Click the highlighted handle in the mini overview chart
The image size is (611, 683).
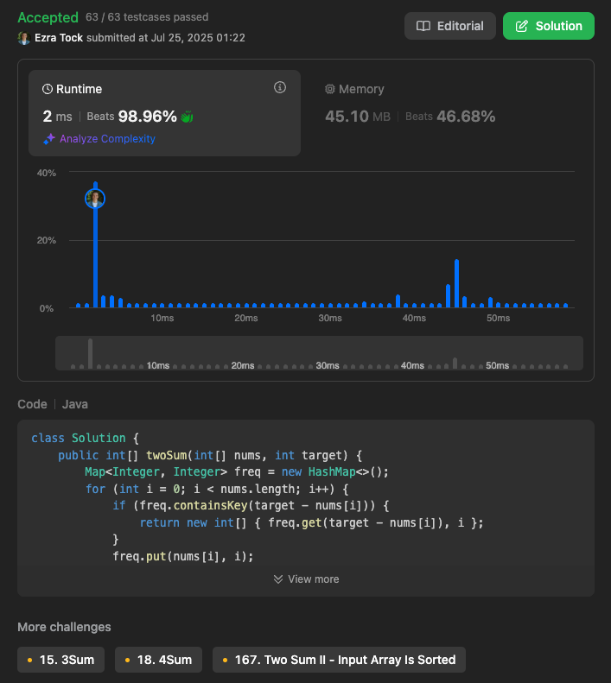coord(90,353)
